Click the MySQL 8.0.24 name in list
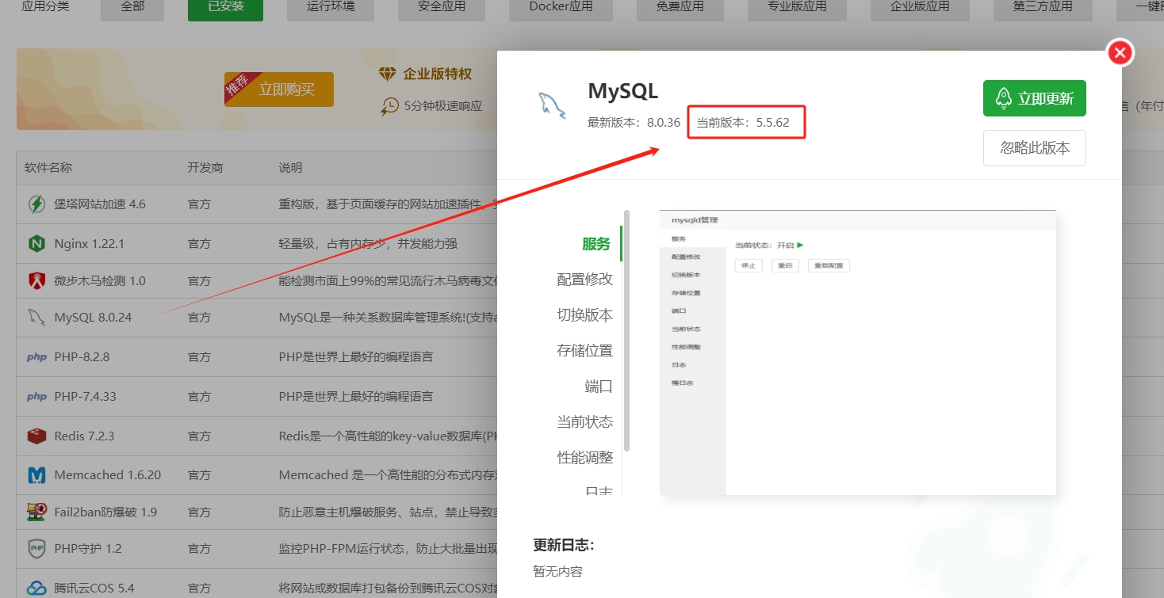The width and height of the screenshot is (1164, 598). coord(93,318)
